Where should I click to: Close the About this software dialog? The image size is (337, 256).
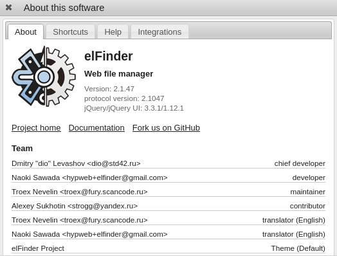(8, 8)
